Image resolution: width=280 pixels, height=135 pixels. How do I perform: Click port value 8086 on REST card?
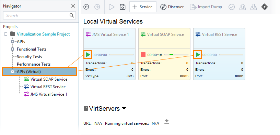[x=239, y=76]
